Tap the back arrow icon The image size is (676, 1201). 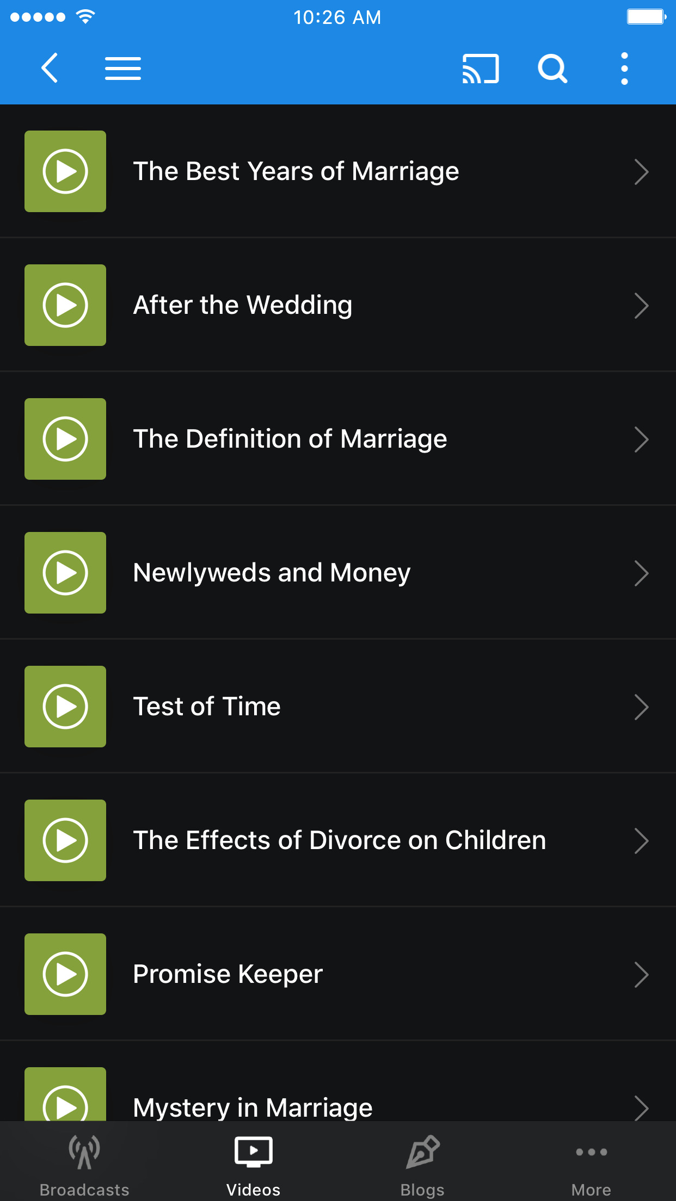click(x=50, y=69)
